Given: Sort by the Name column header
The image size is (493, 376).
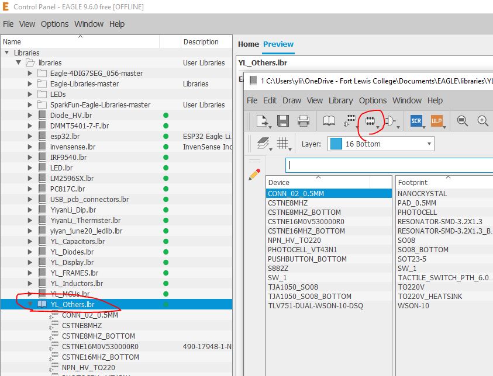Looking at the screenshot, I should coord(80,41).
